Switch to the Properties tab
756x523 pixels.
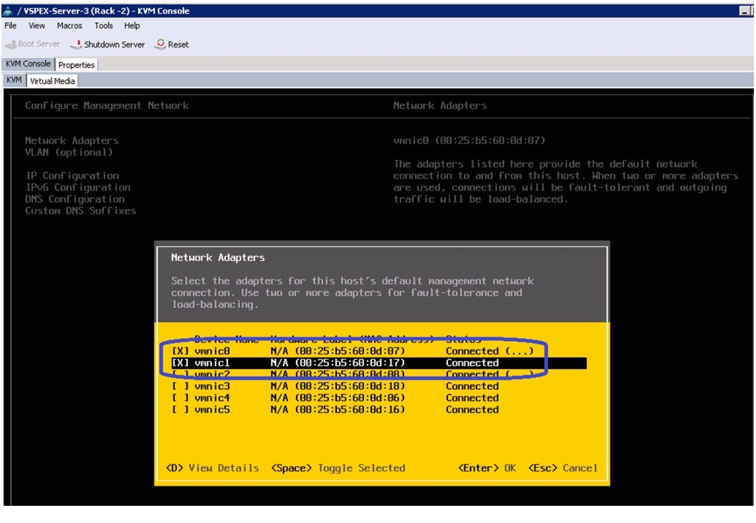click(x=77, y=64)
